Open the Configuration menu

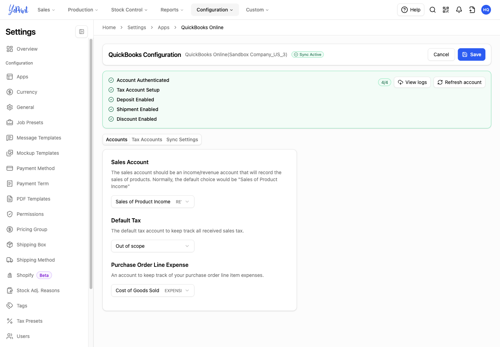pos(215,10)
